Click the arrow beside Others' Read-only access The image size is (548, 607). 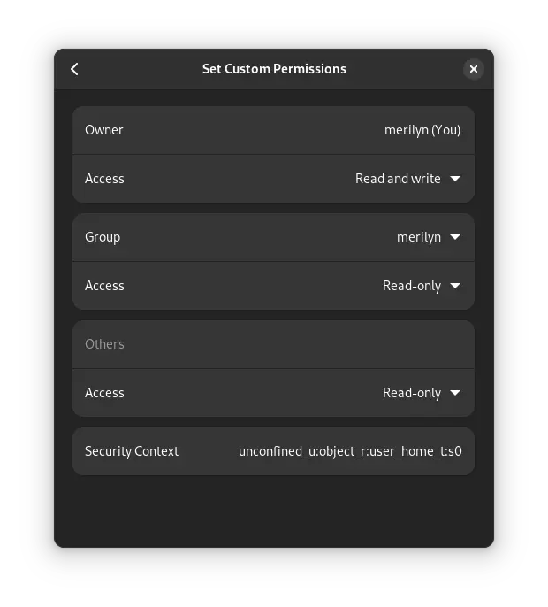click(x=455, y=393)
